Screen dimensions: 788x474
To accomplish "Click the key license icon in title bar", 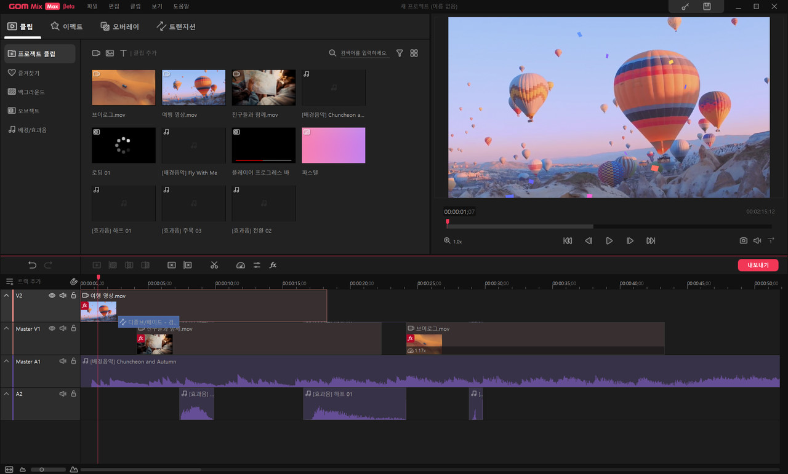I will 685,6.
